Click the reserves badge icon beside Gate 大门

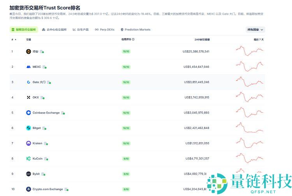click(49, 82)
